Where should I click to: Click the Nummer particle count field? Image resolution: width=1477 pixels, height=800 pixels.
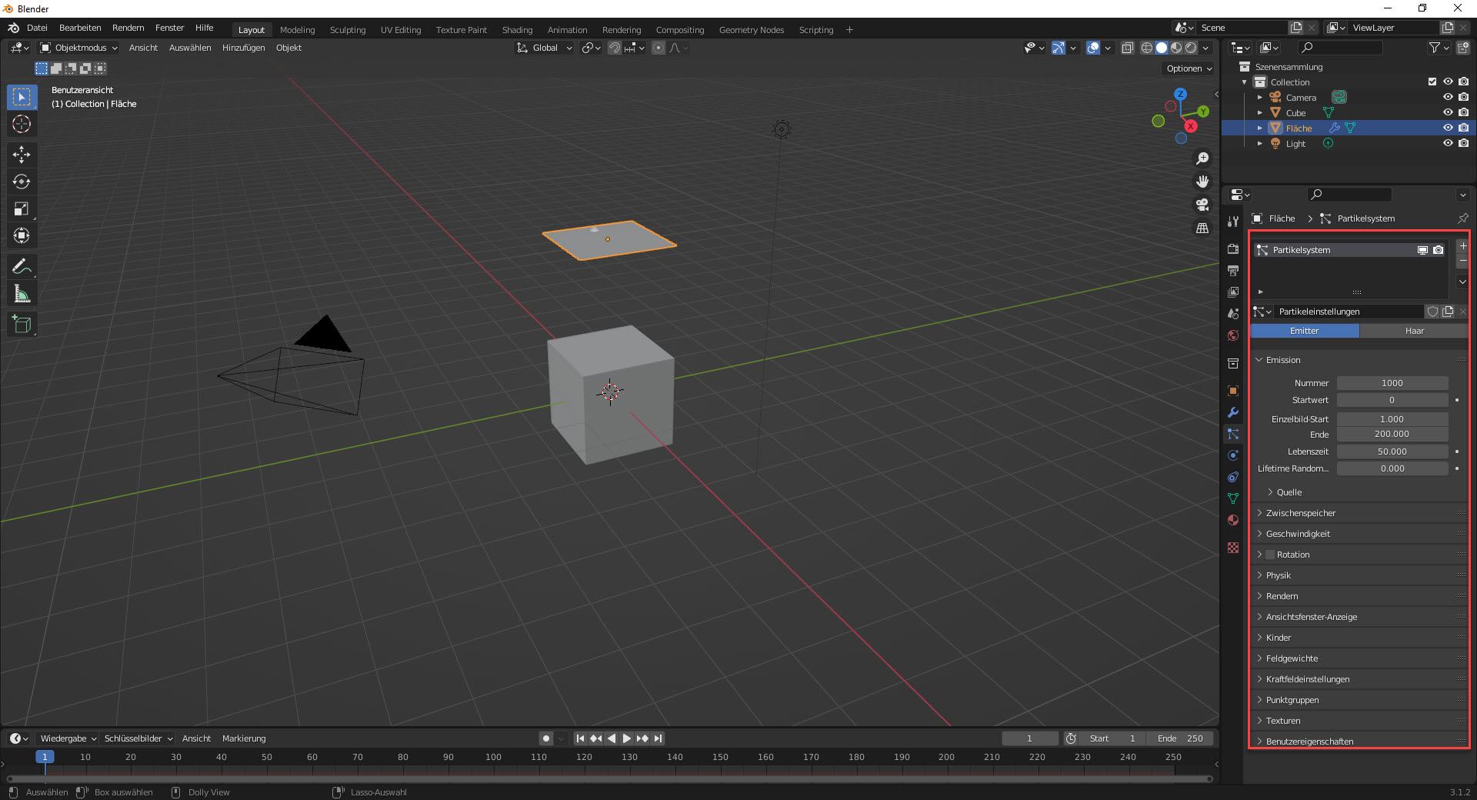point(1392,383)
